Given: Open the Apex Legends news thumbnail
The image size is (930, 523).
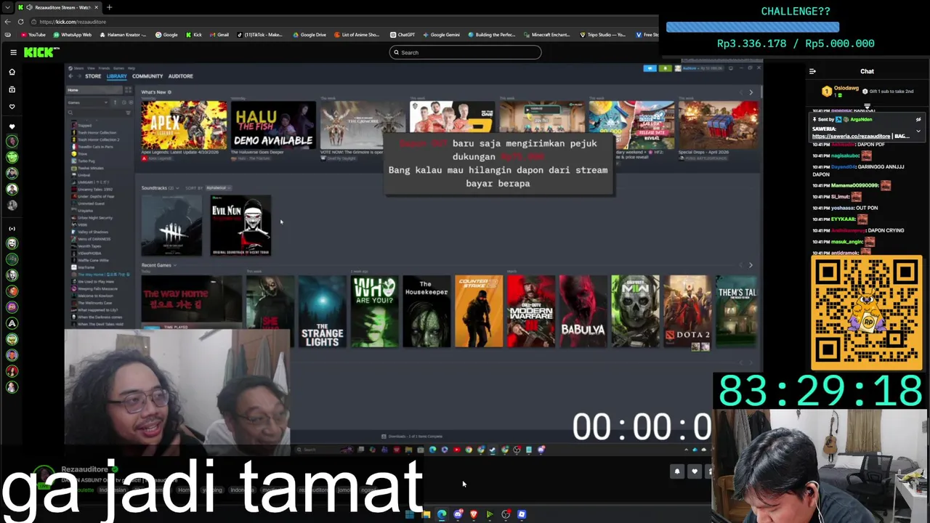Looking at the screenshot, I should click(184, 126).
